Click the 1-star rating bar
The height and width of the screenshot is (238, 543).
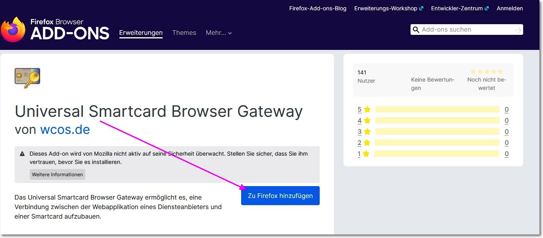click(436, 154)
